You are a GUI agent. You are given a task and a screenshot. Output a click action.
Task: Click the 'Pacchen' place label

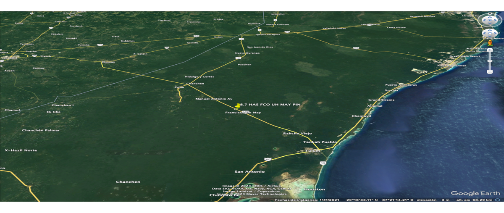point(244,65)
